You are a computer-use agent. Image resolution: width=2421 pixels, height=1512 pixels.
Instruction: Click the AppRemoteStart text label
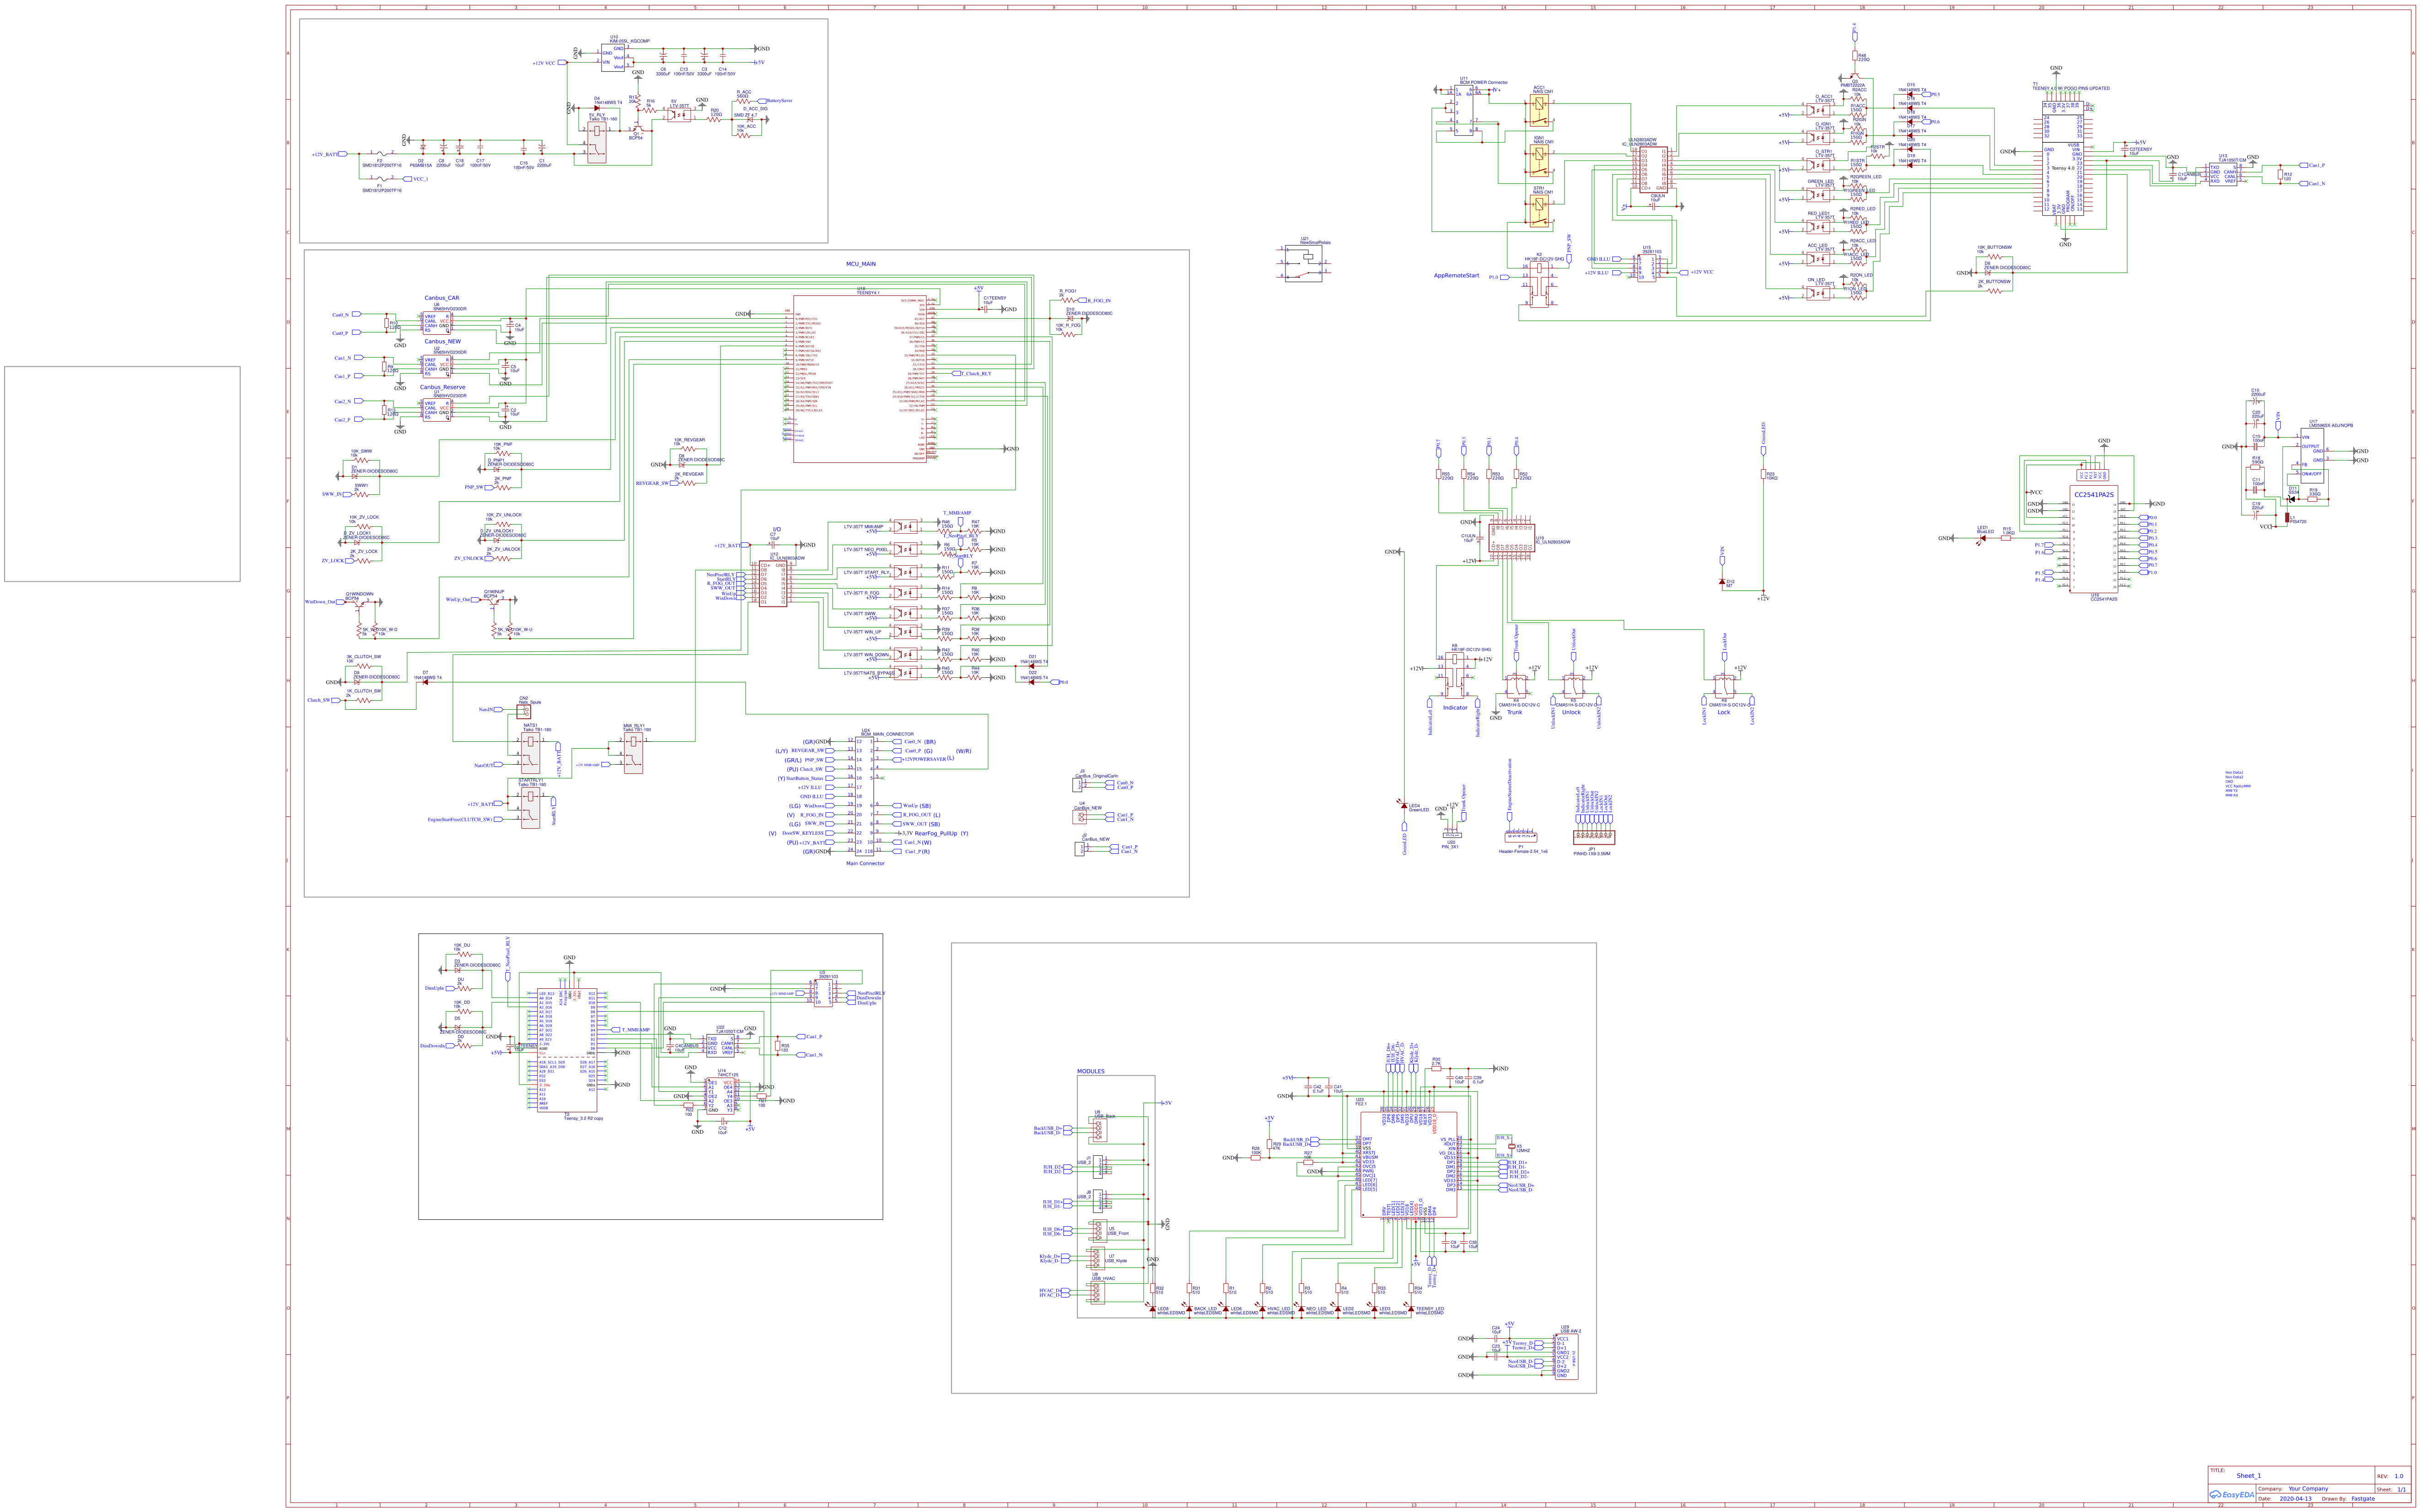click(x=1456, y=275)
